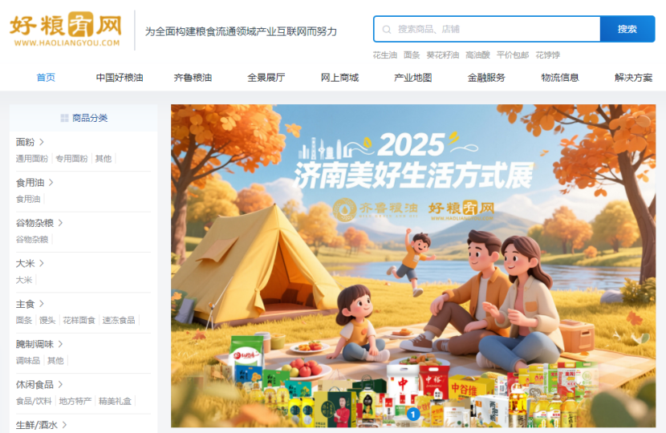Expand the 休闲食品 category chevron

pos(60,384)
